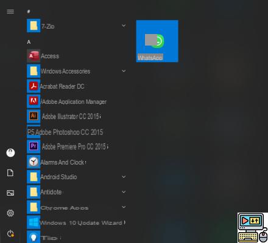268x243 pixels.
Task: Open Settings gear icon
Action: tap(10, 213)
